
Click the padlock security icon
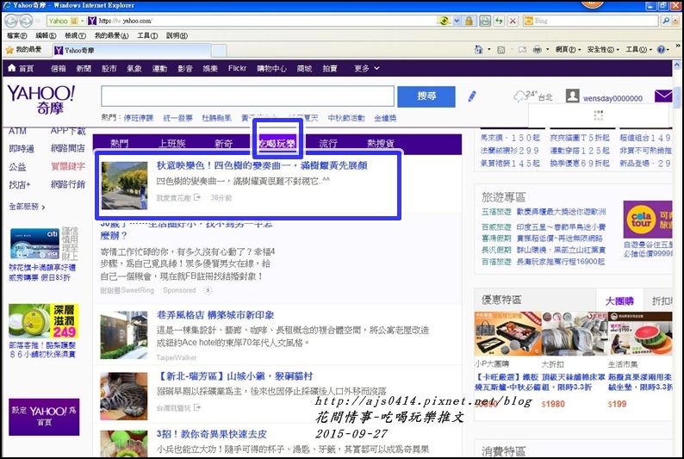[x=469, y=21]
